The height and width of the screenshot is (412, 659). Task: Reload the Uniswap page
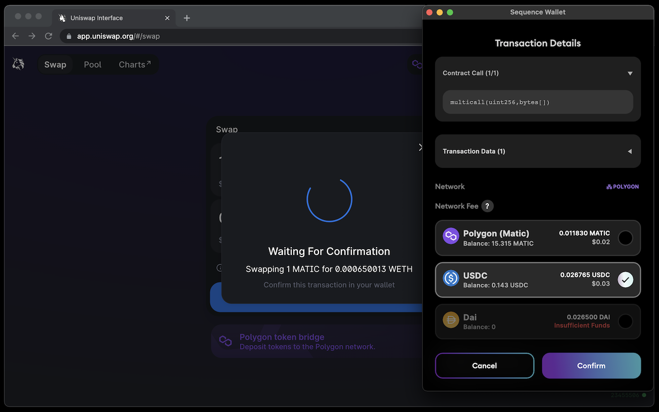(48, 36)
